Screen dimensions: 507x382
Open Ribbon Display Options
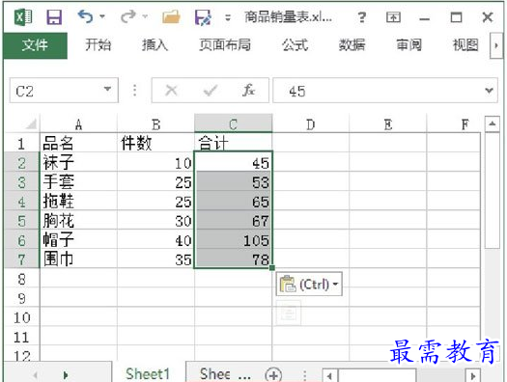pyautogui.click(x=393, y=17)
